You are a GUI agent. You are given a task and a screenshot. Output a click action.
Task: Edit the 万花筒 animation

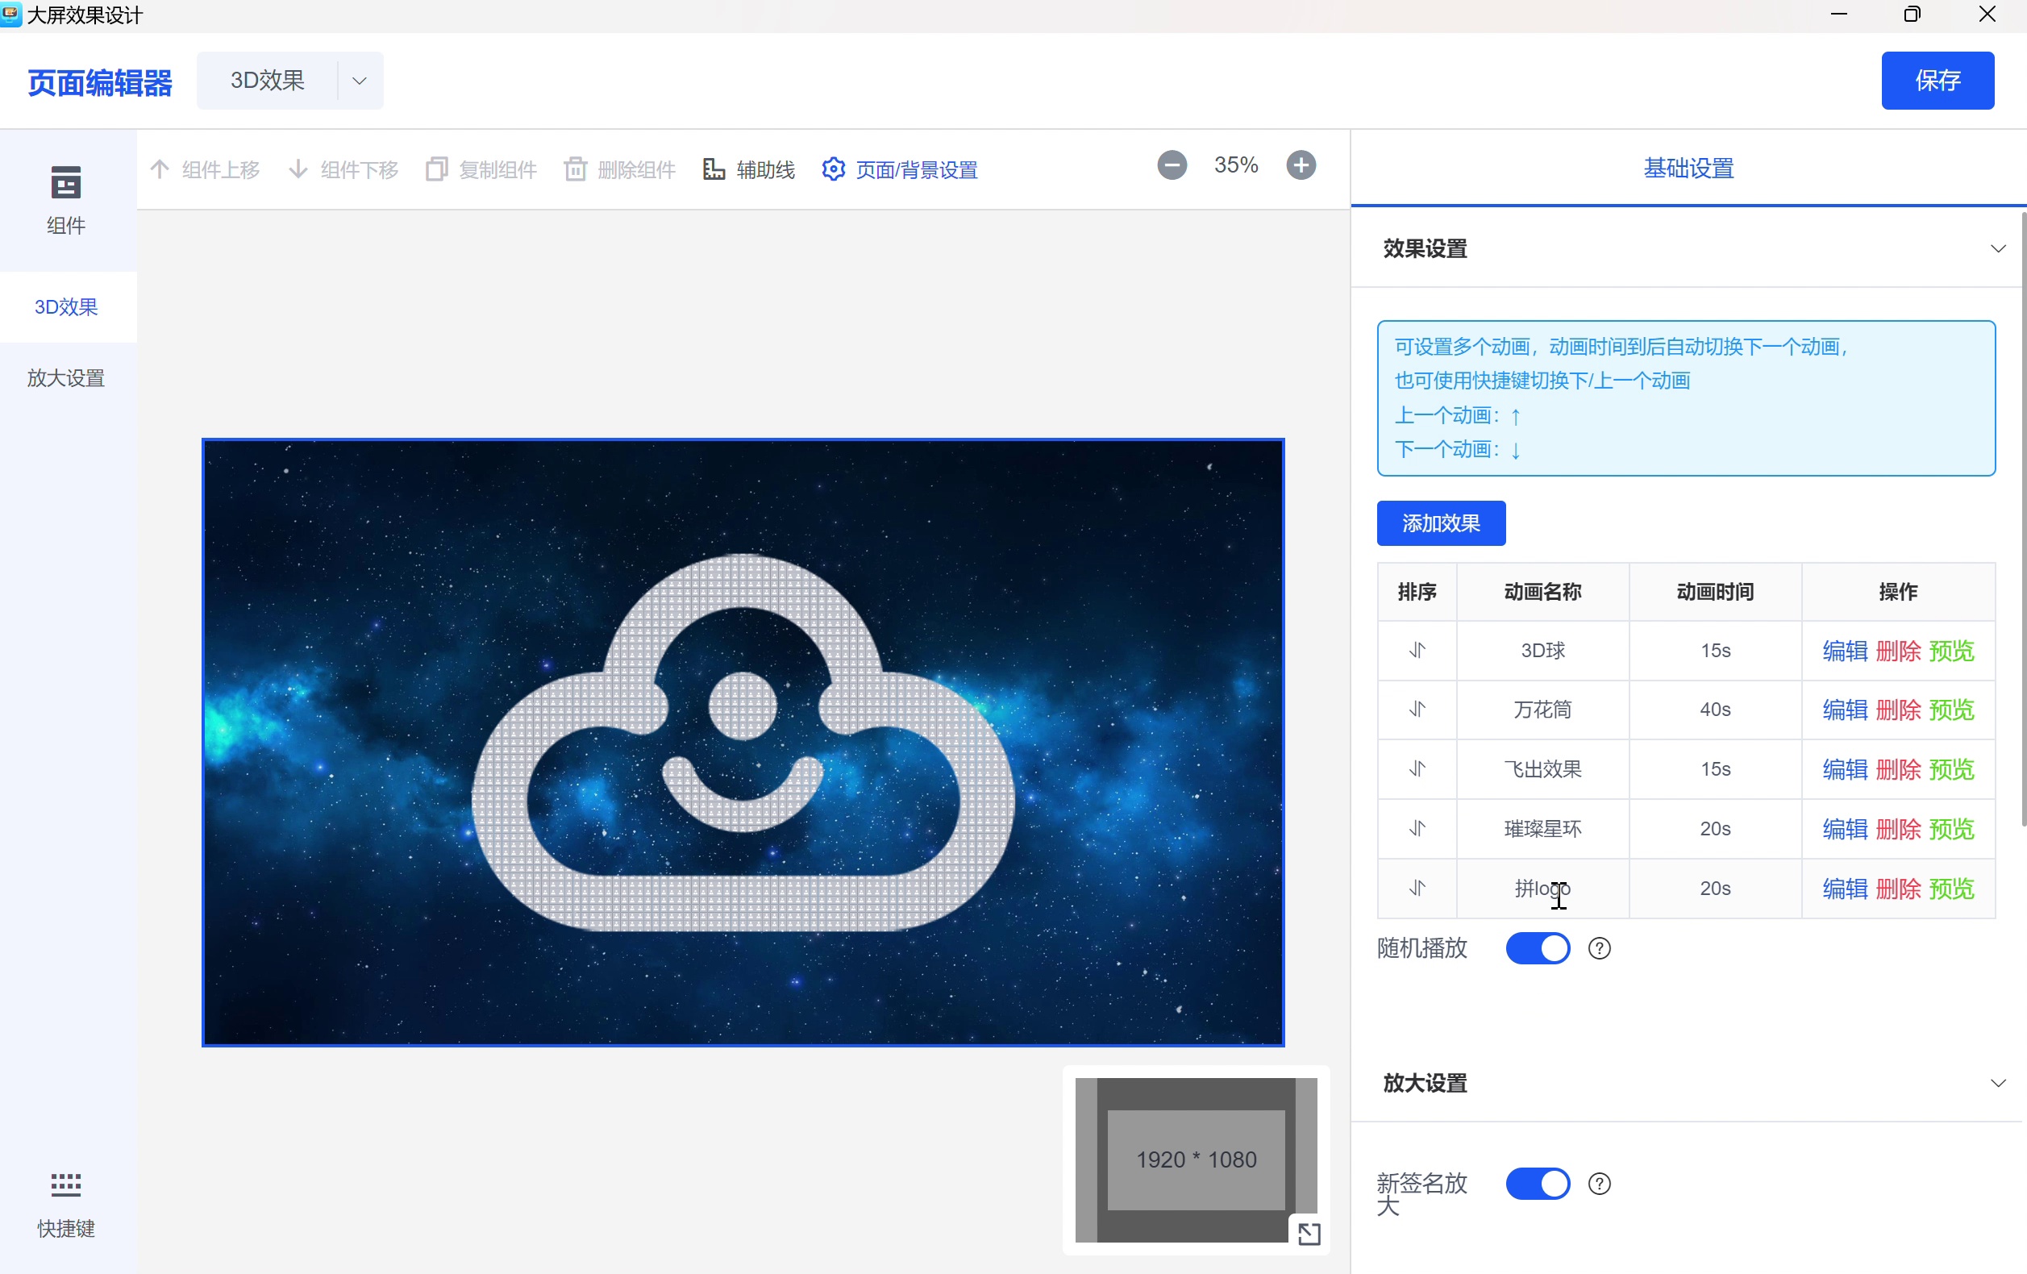coord(1845,709)
